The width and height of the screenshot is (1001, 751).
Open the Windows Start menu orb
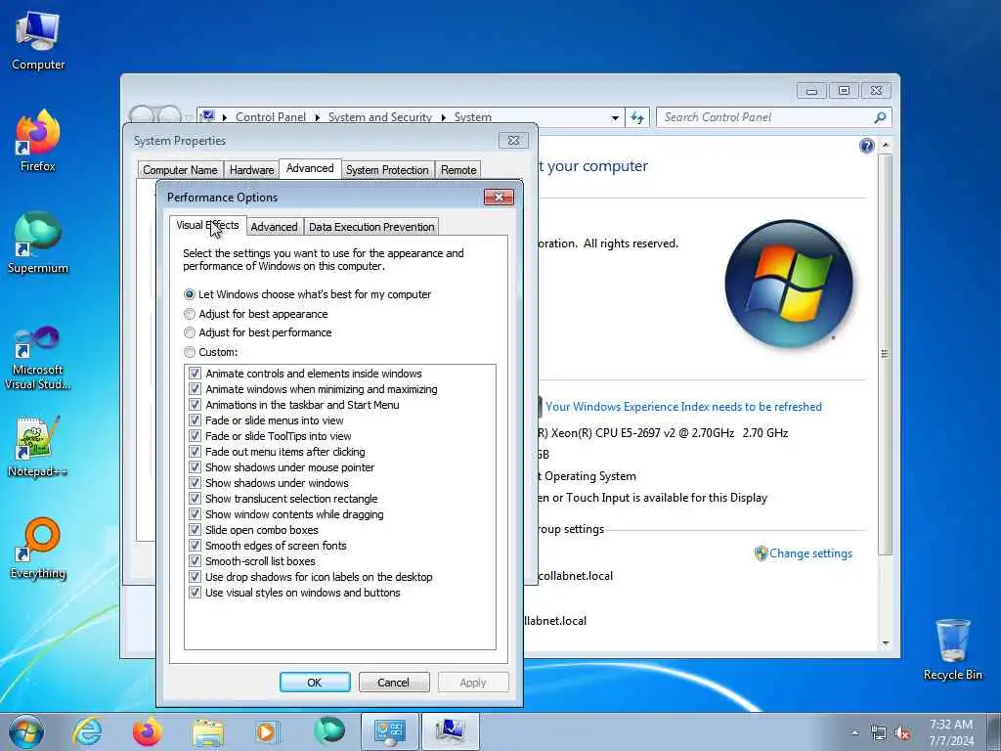tap(26, 731)
